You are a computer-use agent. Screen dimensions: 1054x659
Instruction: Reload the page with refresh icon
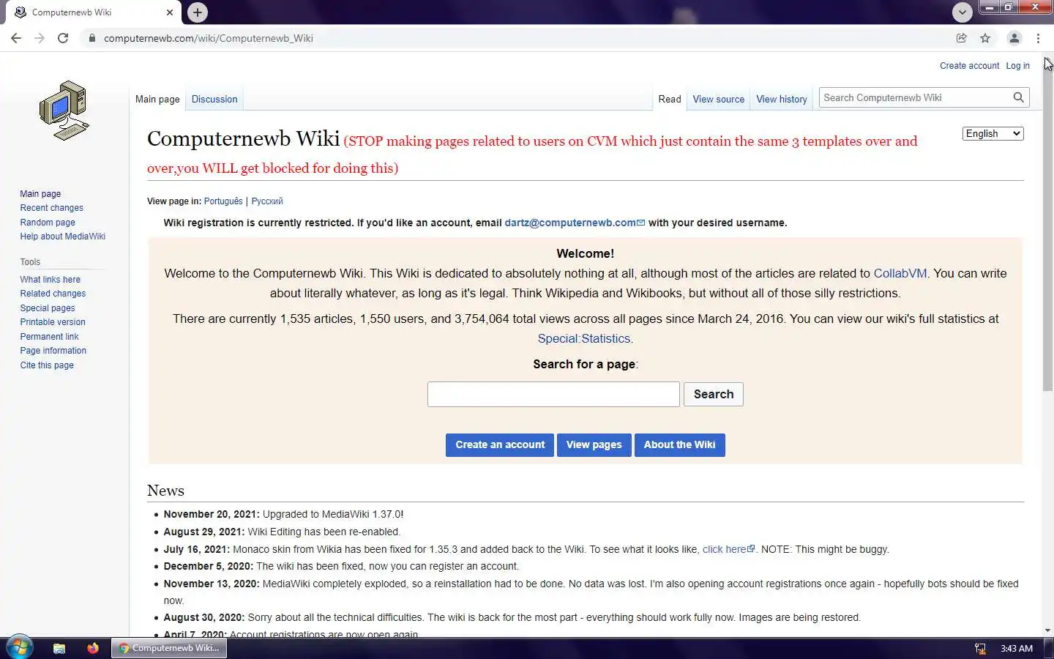click(63, 38)
